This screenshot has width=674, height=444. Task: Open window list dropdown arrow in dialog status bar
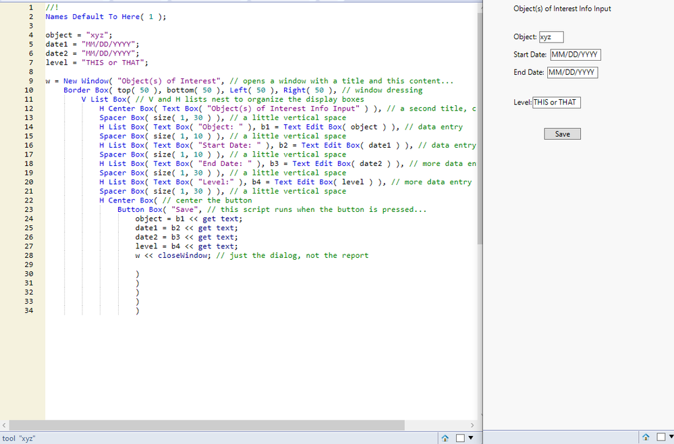point(671,437)
